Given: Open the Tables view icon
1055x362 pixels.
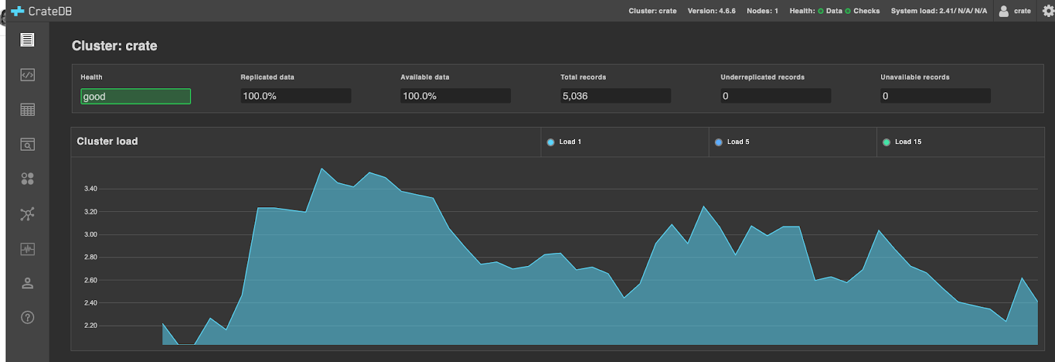Looking at the screenshot, I should [27, 110].
